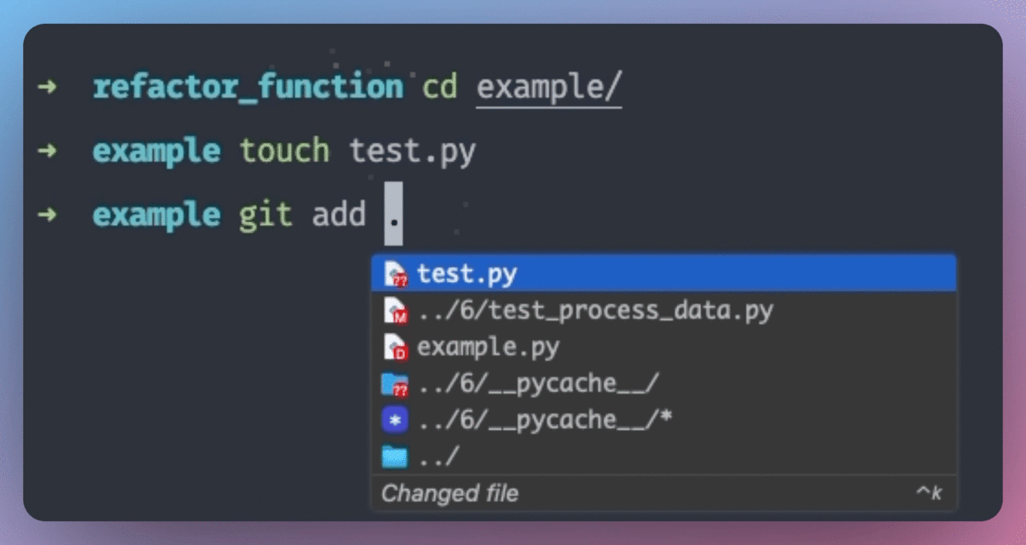Click the ^k shortcut hint in popup footer
The image size is (1026, 545).
(929, 493)
